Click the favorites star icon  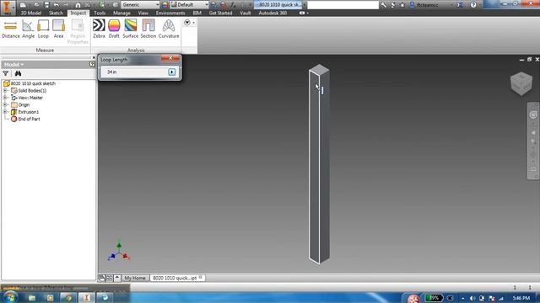click(x=402, y=5)
